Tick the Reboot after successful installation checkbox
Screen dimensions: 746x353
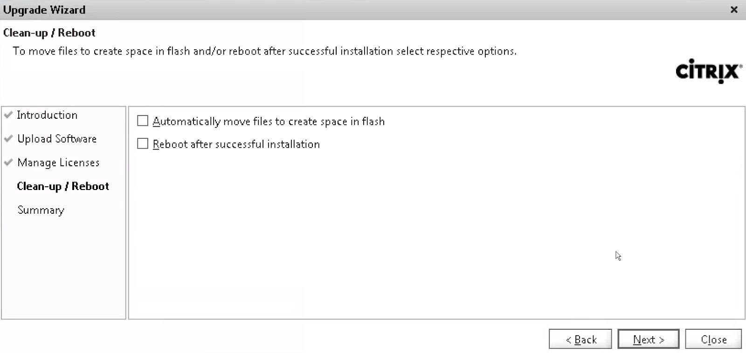(x=143, y=144)
